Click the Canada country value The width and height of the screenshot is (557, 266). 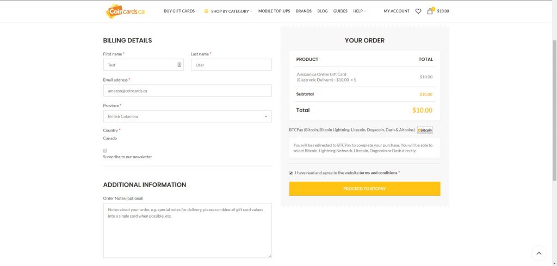tap(110, 138)
